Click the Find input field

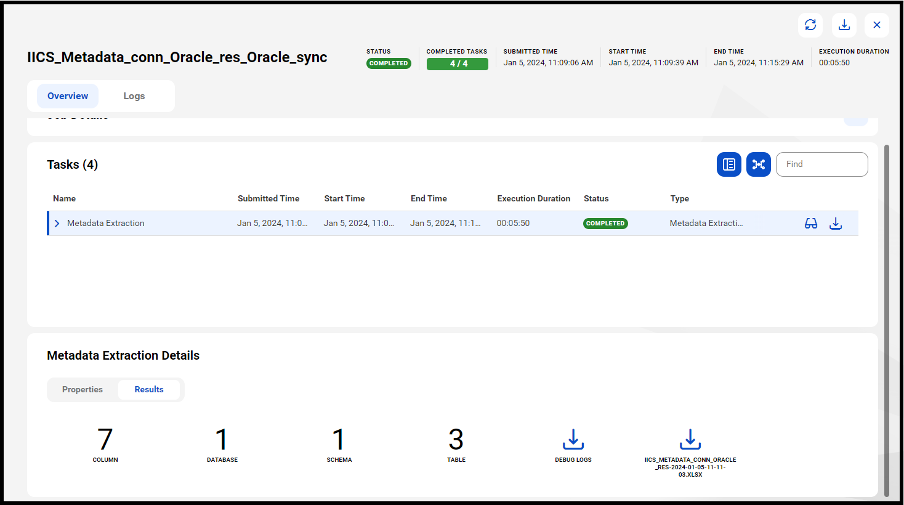point(822,164)
